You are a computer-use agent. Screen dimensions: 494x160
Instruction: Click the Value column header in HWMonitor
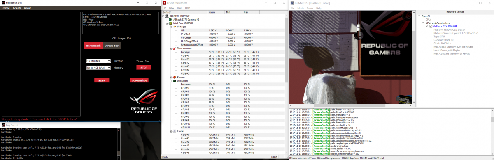point(216,12)
